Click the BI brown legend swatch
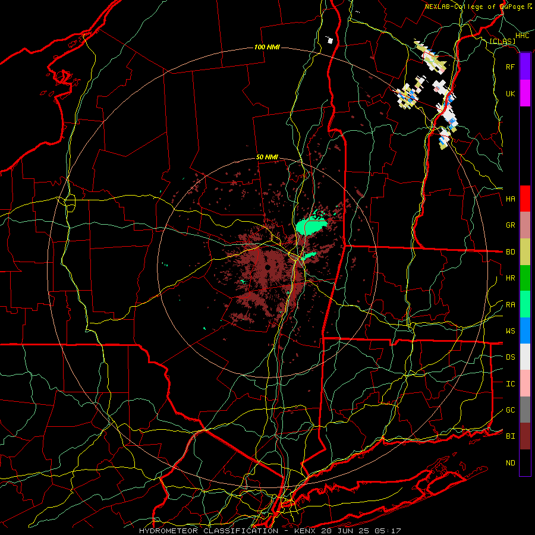Viewport: 535px width, 535px height. tap(525, 436)
